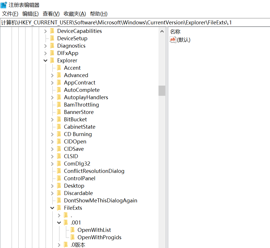Click the CLSID folder icon
The image size is (270, 248).
point(59,156)
